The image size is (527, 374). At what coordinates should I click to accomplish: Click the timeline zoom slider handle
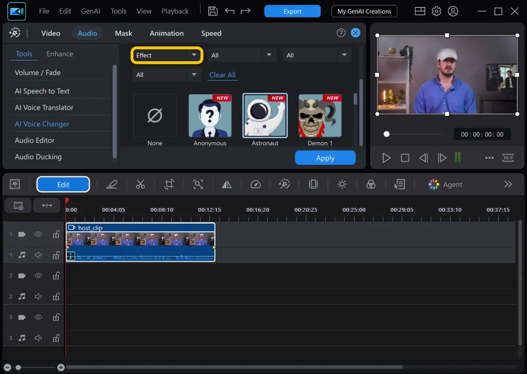[18, 368]
